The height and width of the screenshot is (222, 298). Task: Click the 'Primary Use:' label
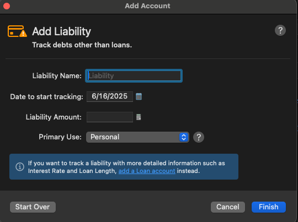(x=60, y=137)
